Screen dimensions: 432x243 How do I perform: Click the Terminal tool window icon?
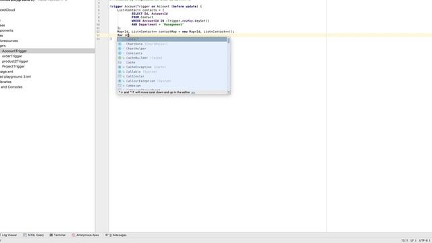tap(51, 235)
